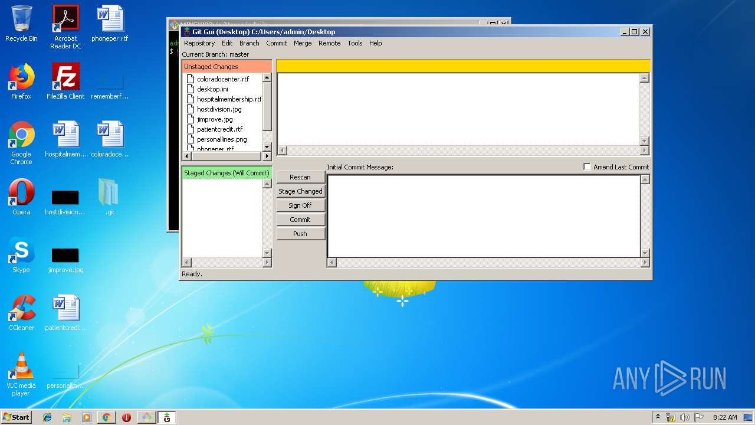Enable Amend Last Commit checkbox
Image resolution: width=755 pixels, height=425 pixels.
coord(587,167)
